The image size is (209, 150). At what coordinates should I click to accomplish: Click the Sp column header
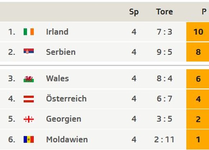tap(134, 12)
